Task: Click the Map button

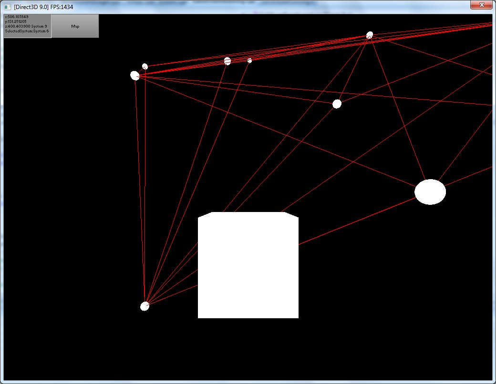Action: 75,26
